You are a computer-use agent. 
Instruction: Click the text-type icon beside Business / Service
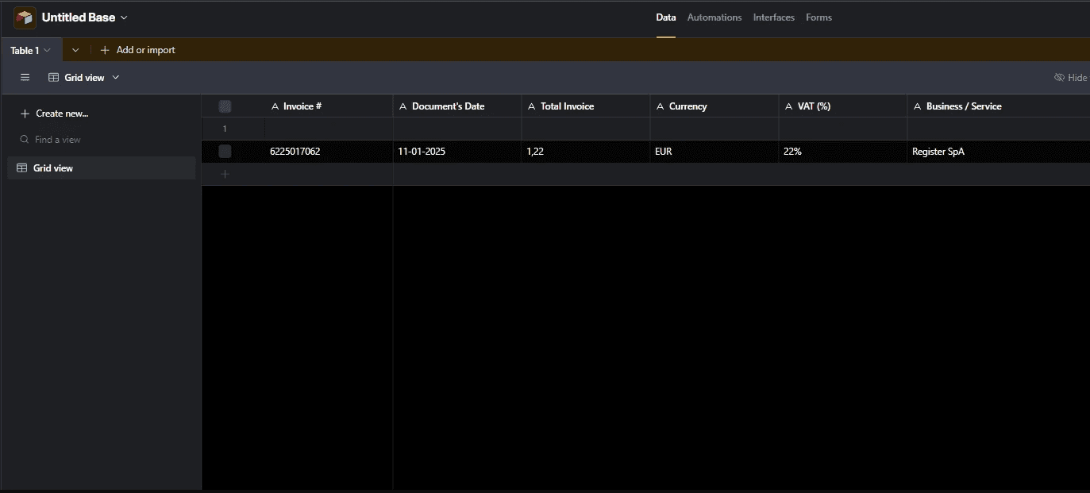918,106
